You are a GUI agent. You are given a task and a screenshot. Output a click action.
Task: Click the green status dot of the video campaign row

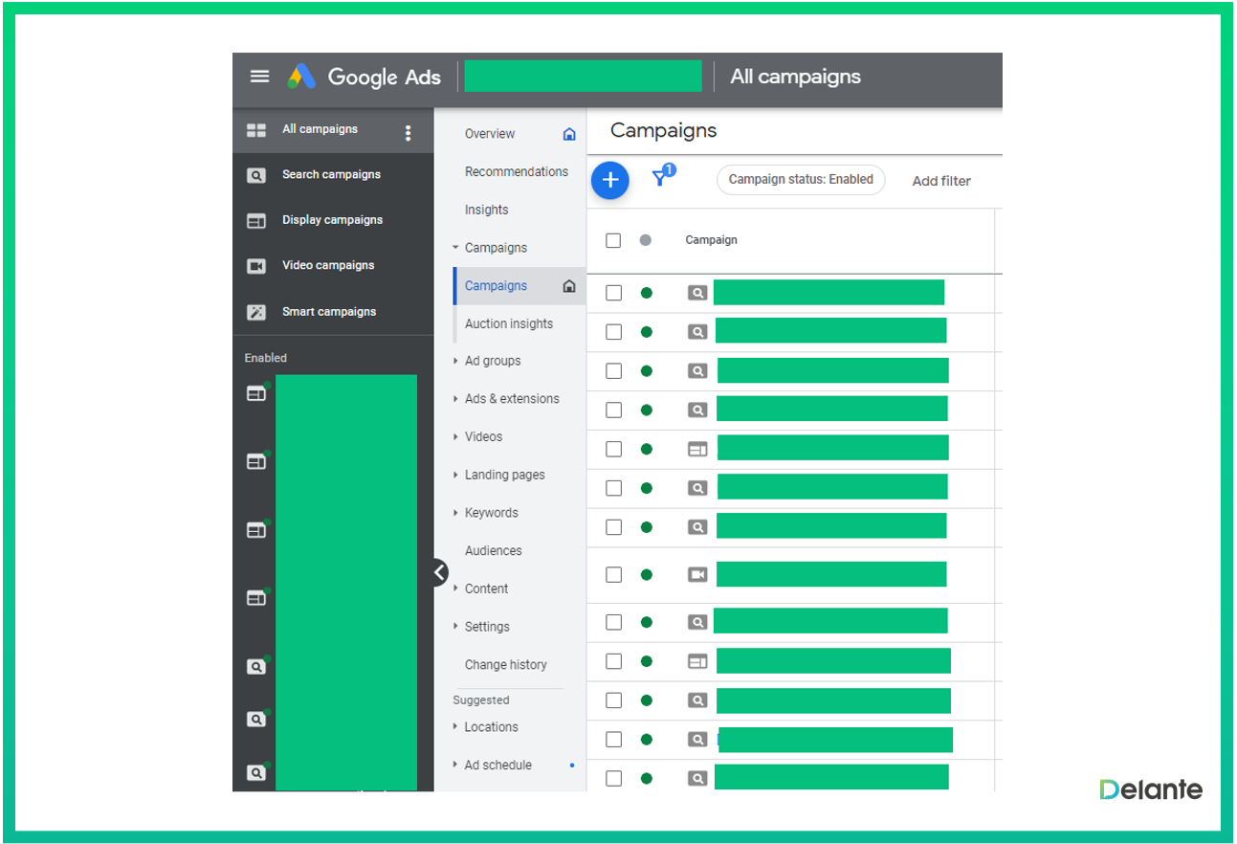[646, 575]
